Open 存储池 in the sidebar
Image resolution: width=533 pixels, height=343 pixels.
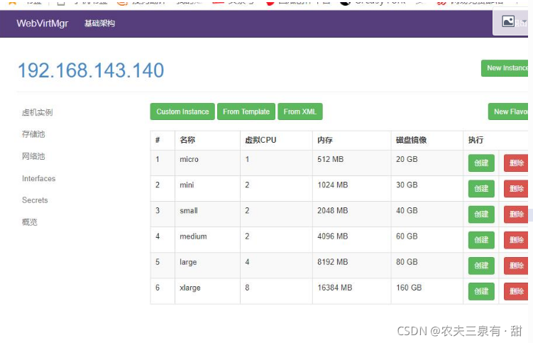tap(33, 134)
